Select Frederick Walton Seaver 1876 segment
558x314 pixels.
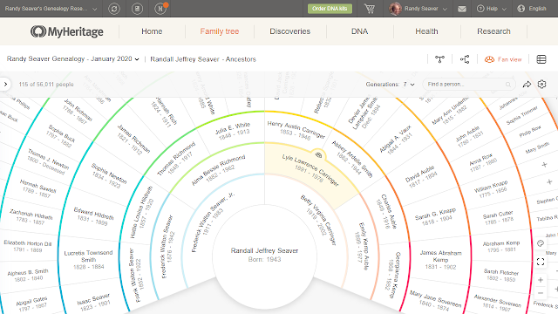pos(167,246)
